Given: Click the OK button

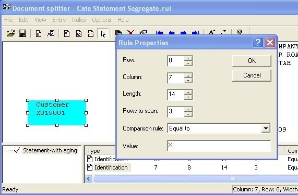Looking at the screenshot, I should coord(252,61).
